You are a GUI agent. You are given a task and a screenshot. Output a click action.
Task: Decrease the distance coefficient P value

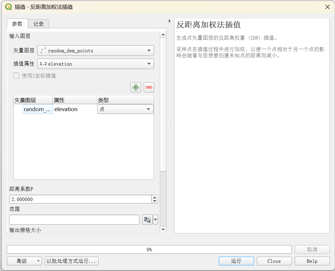point(155,201)
